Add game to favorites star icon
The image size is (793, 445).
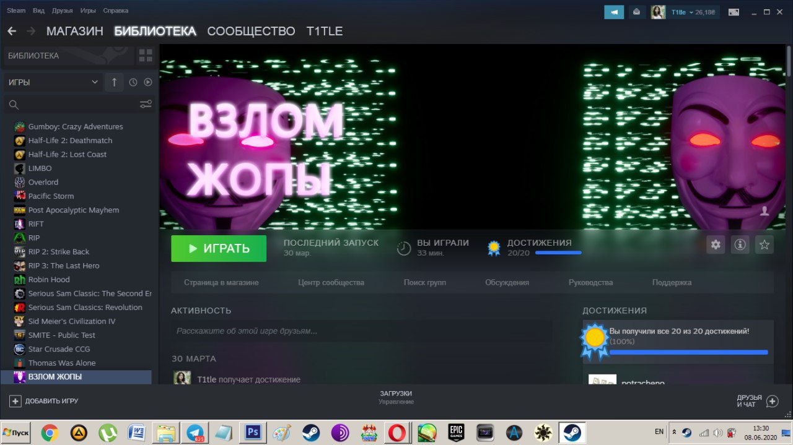[765, 244]
